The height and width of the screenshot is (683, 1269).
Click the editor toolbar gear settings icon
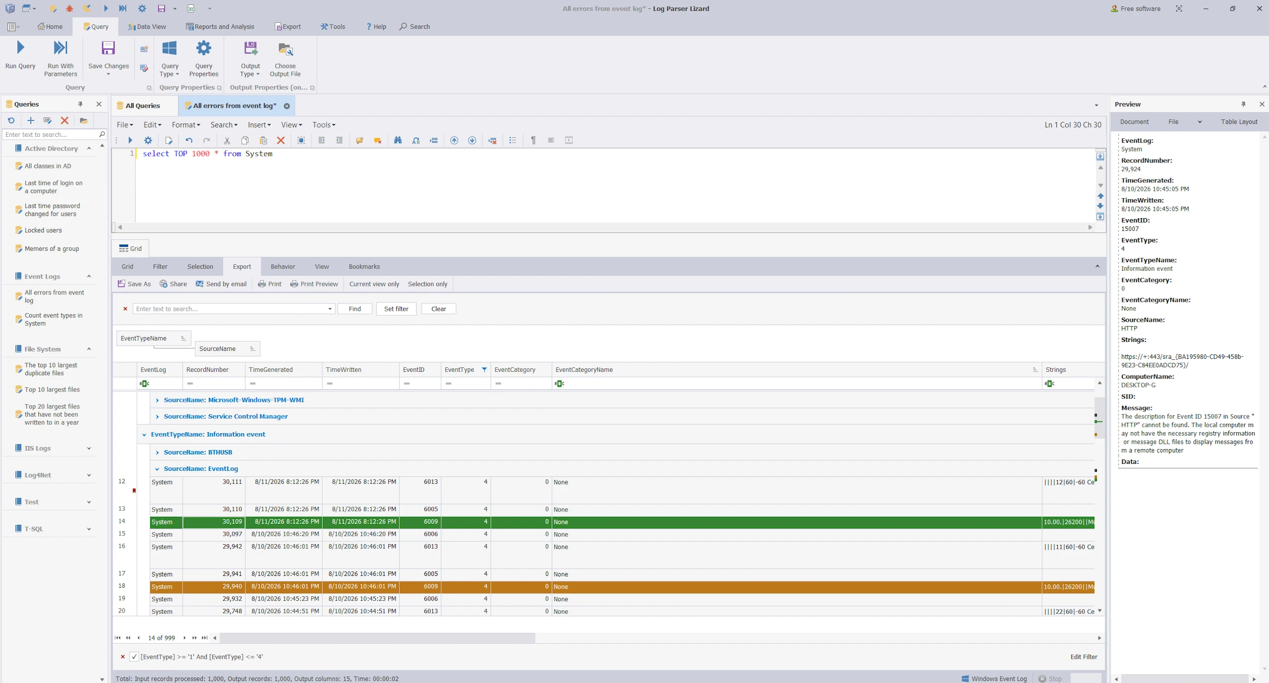tap(148, 140)
